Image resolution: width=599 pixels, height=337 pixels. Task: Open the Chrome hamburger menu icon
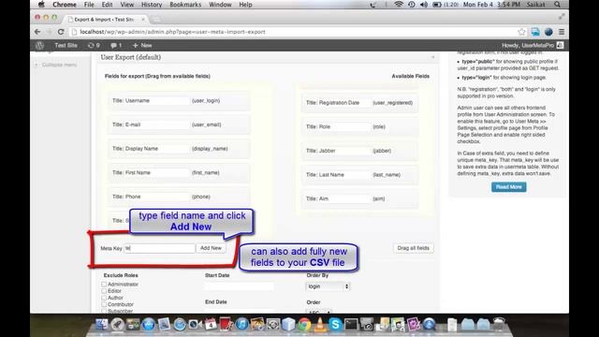point(562,32)
